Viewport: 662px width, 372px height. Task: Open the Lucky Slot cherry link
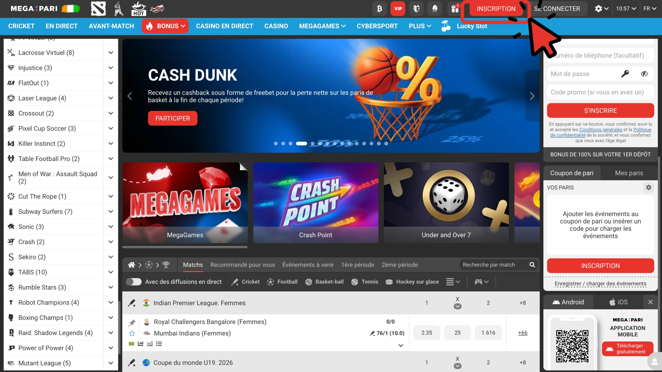[x=464, y=26]
